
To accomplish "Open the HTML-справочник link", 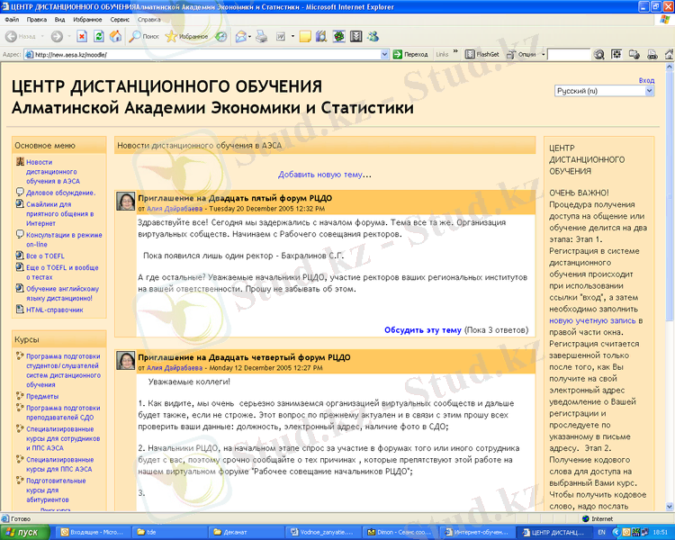I will tap(55, 310).
